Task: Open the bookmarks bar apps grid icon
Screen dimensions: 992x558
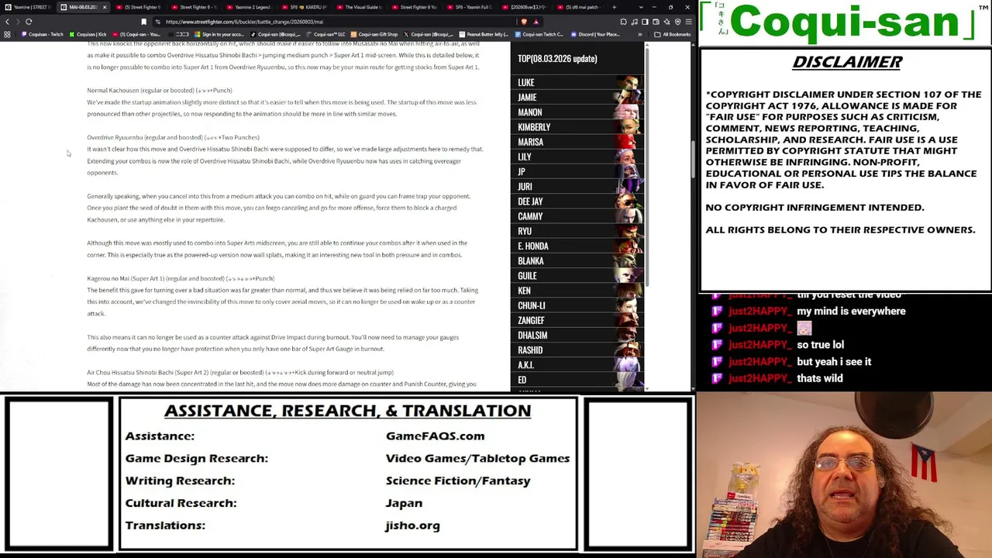Action: tap(8, 34)
